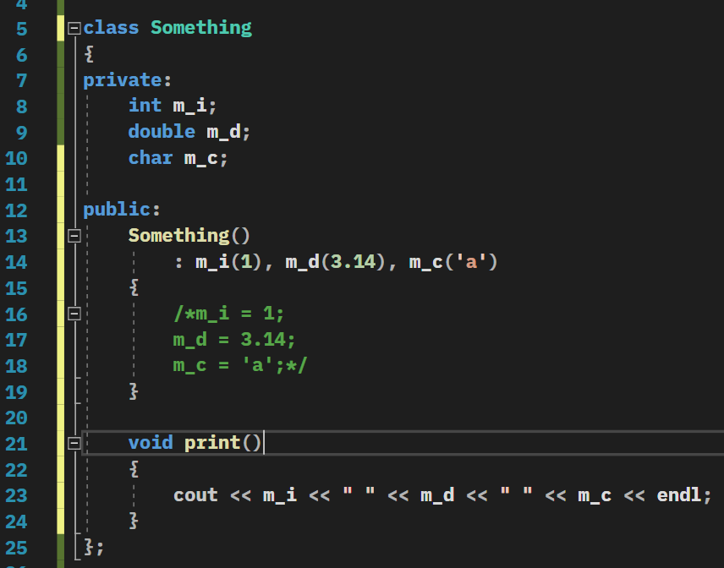Click the commented m_c = 'a';*/ line
The image size is (724, 568).
240,366
